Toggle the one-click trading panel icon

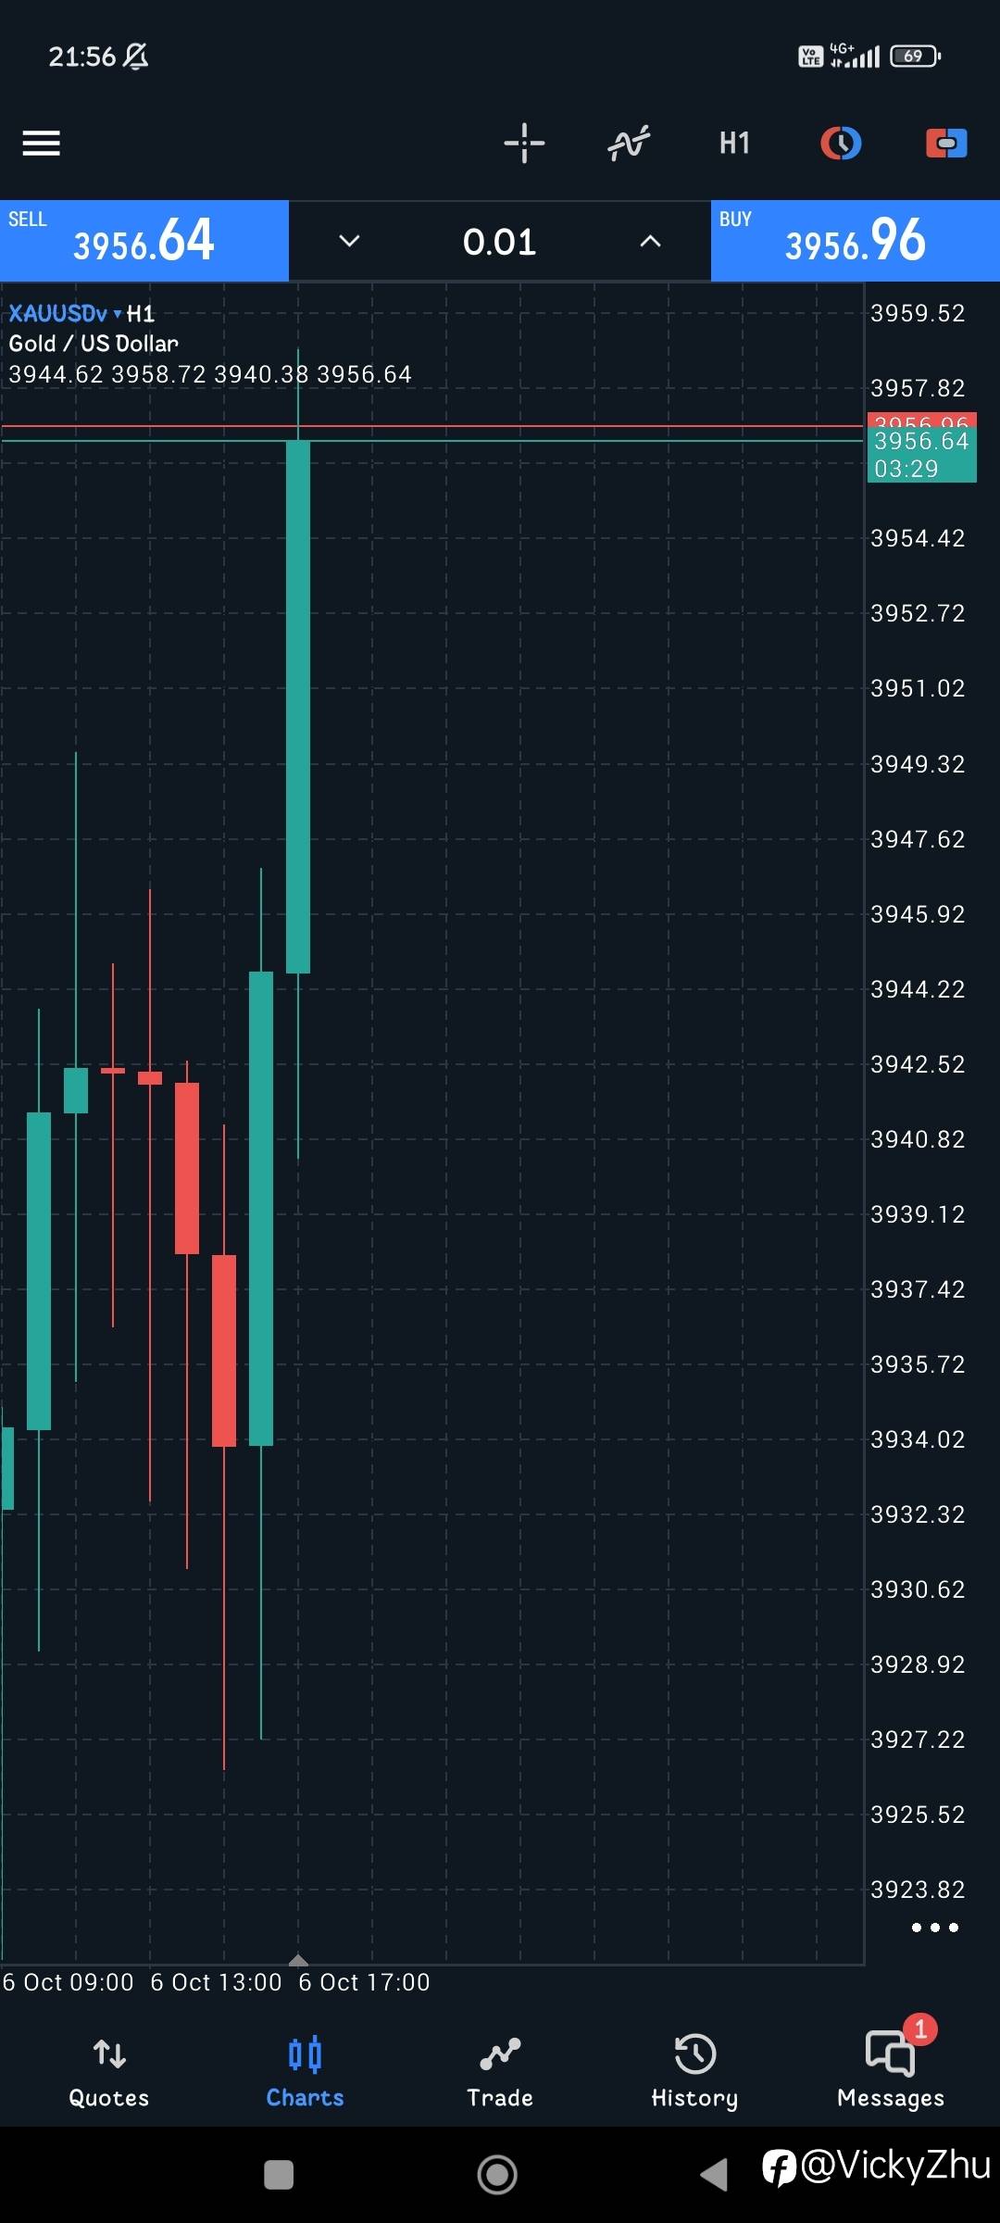coord(946,144)
